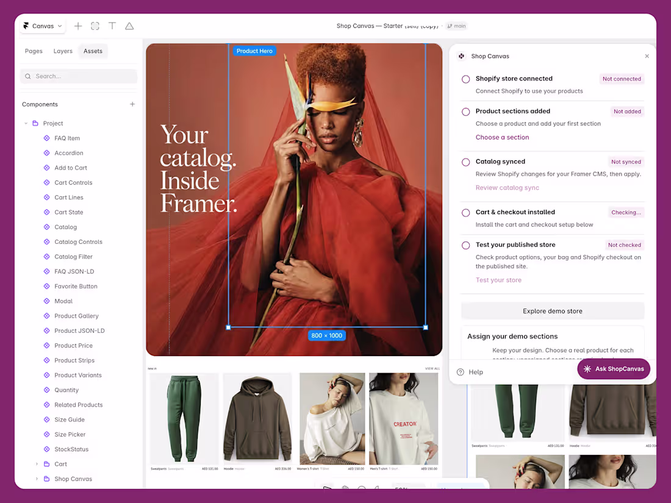Select the brown hoodie product thumbnail
This screenshot has height=503, width=671.
(257, 419)
